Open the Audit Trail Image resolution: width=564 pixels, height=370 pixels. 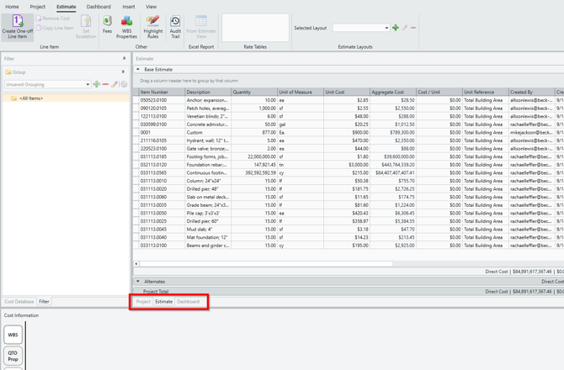(x=175, y=27)
